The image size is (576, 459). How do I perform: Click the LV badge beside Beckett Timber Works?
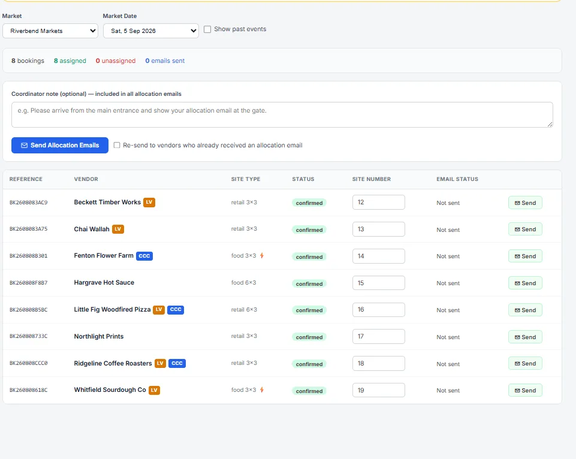(149, 203)
